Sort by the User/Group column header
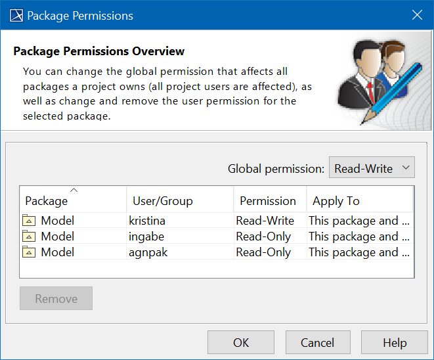 pos(180,201)
